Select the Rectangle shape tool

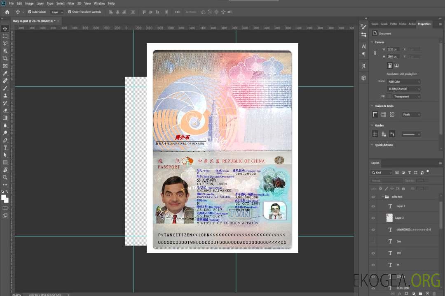click(5, 162)
